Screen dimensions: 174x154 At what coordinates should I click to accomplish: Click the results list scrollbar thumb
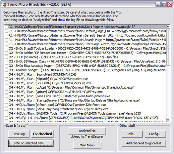(x=168, y=47)
